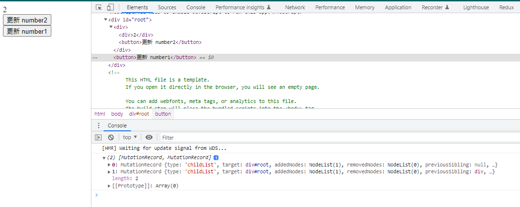
Task: Expand the [[Prototype]] Array entry
Action: click(109, 186)
